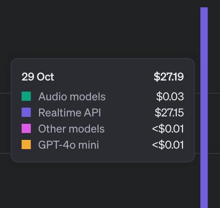The height and width of the screenshot is (208, 220).
Task: Select the GPT-4o mini label
Action: (69, 145)
